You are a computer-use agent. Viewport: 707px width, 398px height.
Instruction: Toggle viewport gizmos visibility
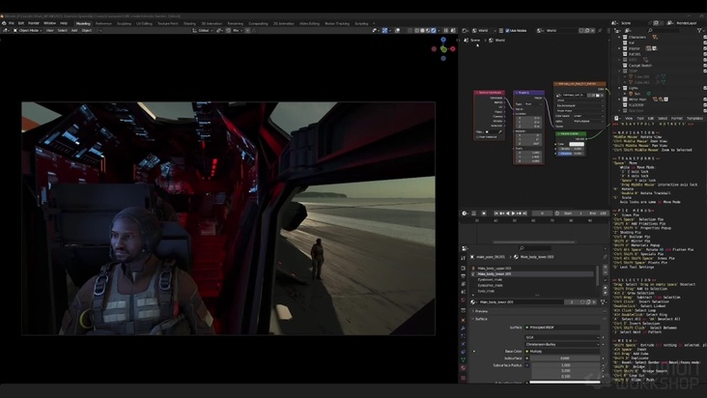pyautogui.click(x=384, y=30)
